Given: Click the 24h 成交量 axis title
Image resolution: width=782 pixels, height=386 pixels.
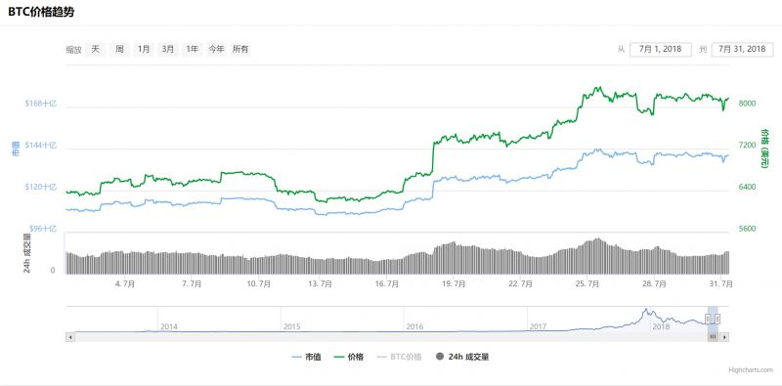Looking at the screenshot, I should point(27,253).
